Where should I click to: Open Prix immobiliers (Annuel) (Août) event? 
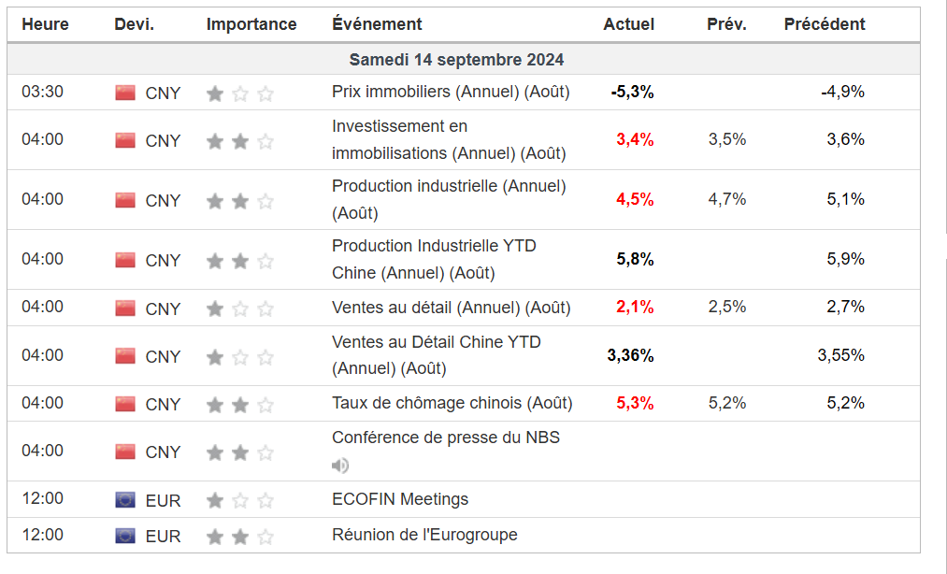click(x=451, y=93)
